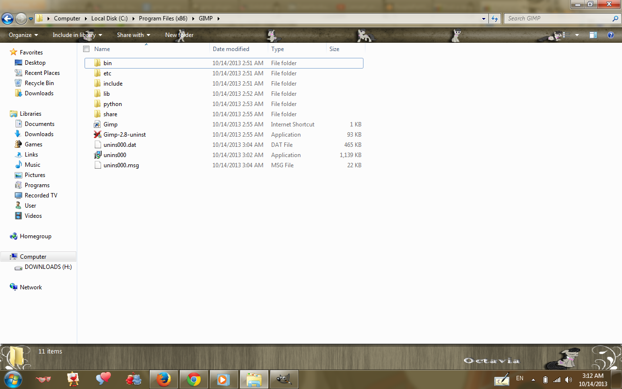Select Network in navigation pane

[x=31, y=287]
